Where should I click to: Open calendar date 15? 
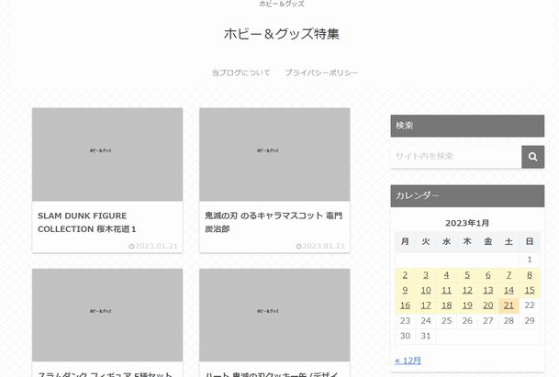(x=530, y=290)
